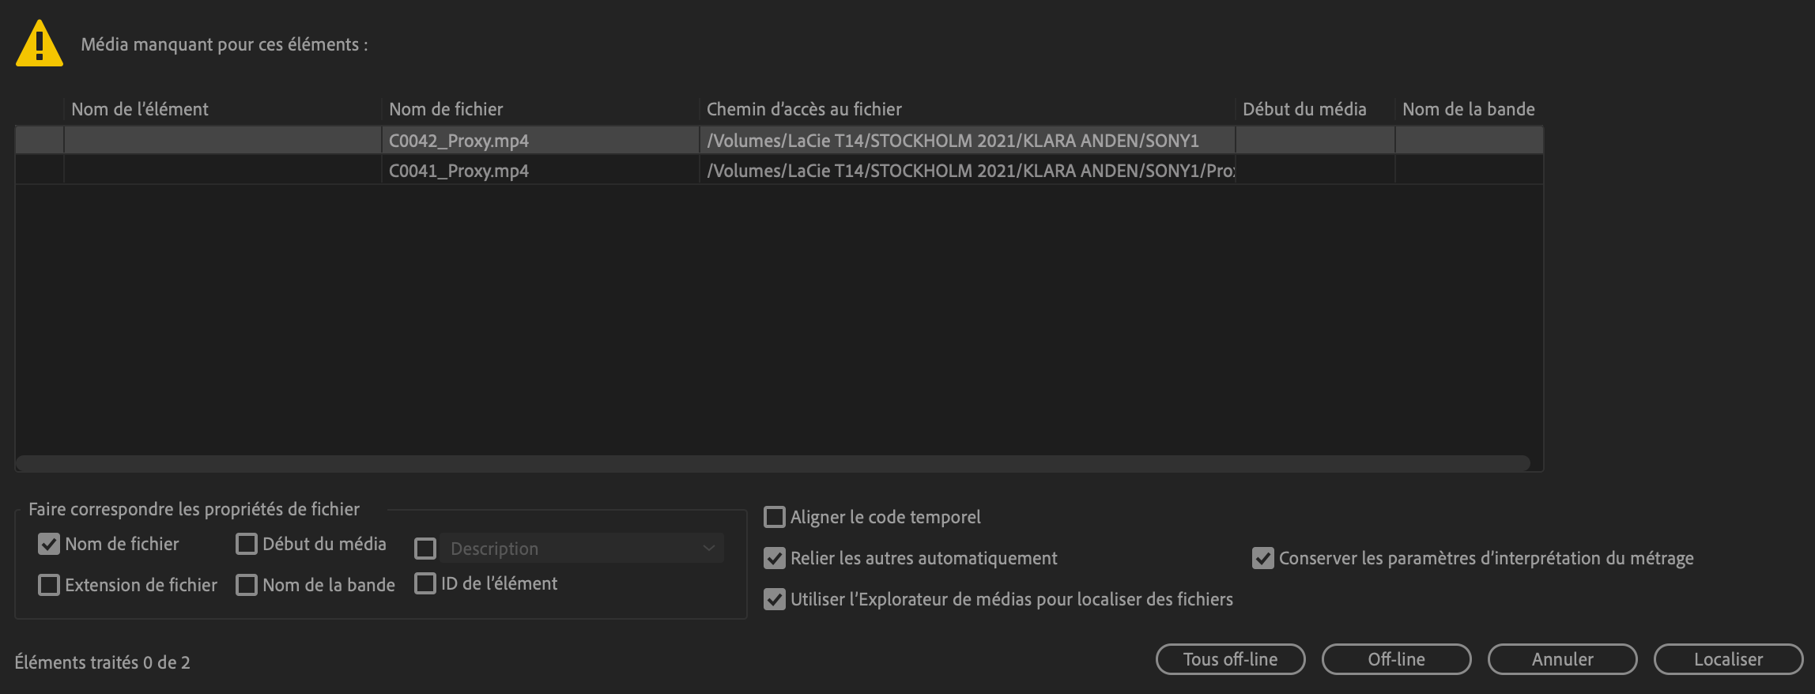
Task: Click the Nom de fichier column header
Action: pos(446,109)
